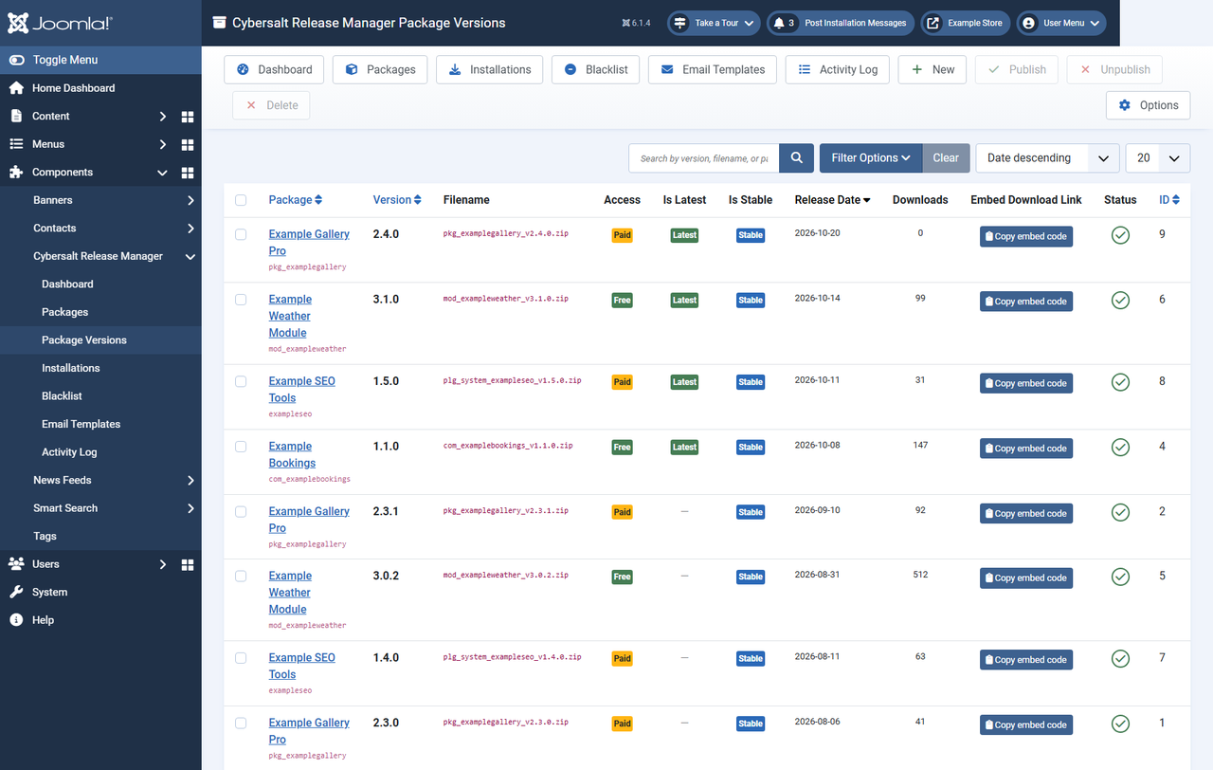Image resolution: width=1213 pixels, height=770 pixels.
Task: Open Activity Log in sidebar
Action: (69, 452)
